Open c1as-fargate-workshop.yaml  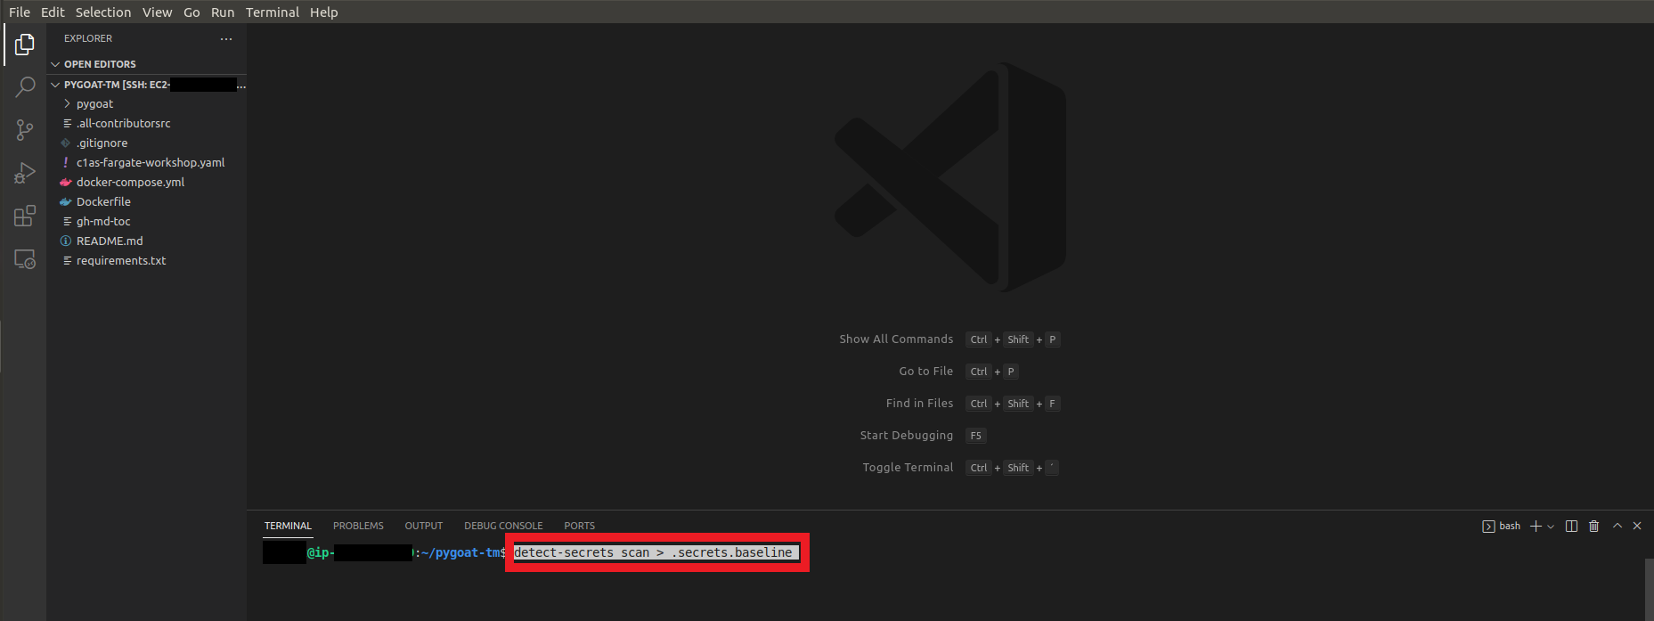pyautogui.click(x=146, y=163)
